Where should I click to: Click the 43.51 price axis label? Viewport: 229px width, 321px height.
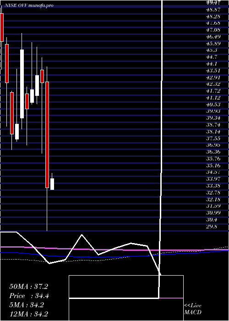tap(213, 71)
